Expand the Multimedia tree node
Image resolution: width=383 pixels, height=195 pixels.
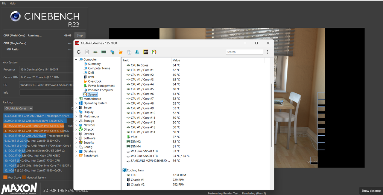click(76, 116)
